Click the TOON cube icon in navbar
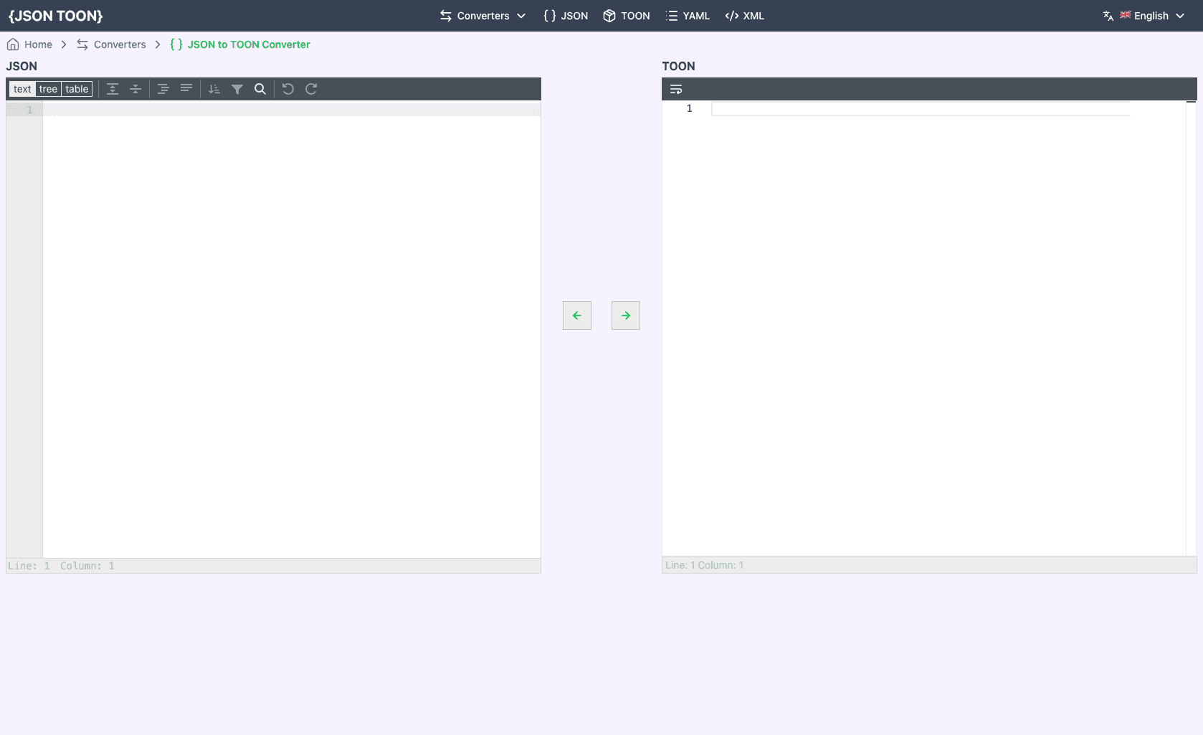The image size is (1203, 735). [609, 16]
